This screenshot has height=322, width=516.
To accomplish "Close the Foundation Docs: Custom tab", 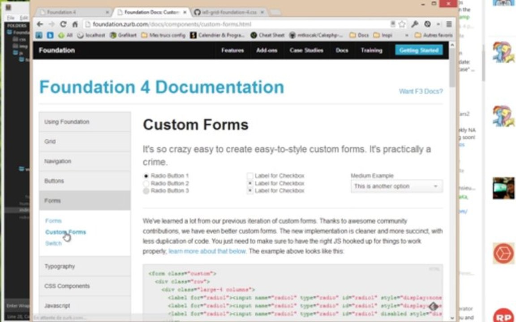I will (x=185, y=12).
